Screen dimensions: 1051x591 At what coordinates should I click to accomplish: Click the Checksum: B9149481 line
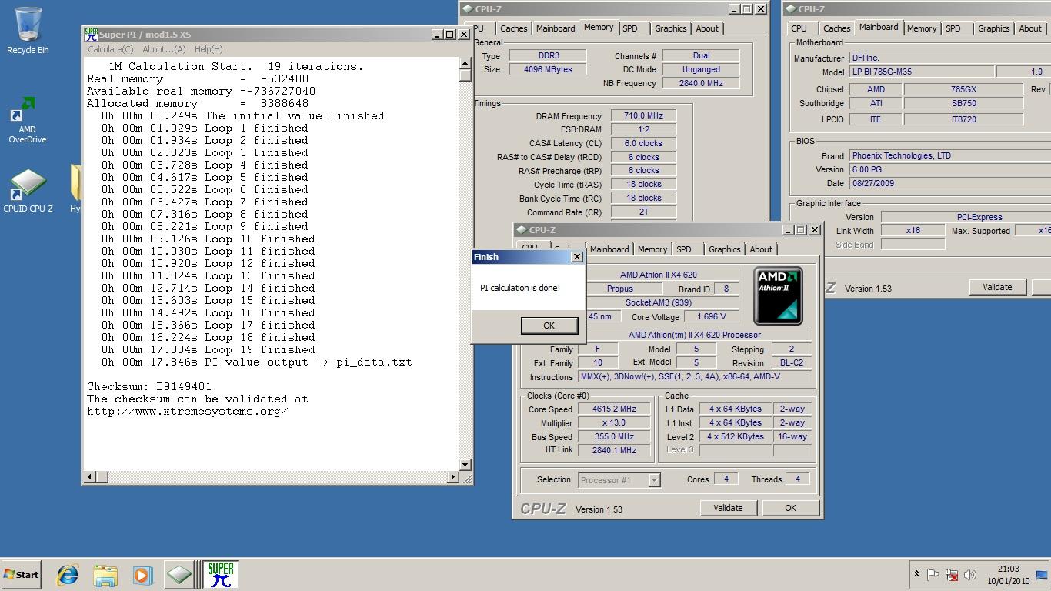tap(149, 386)
